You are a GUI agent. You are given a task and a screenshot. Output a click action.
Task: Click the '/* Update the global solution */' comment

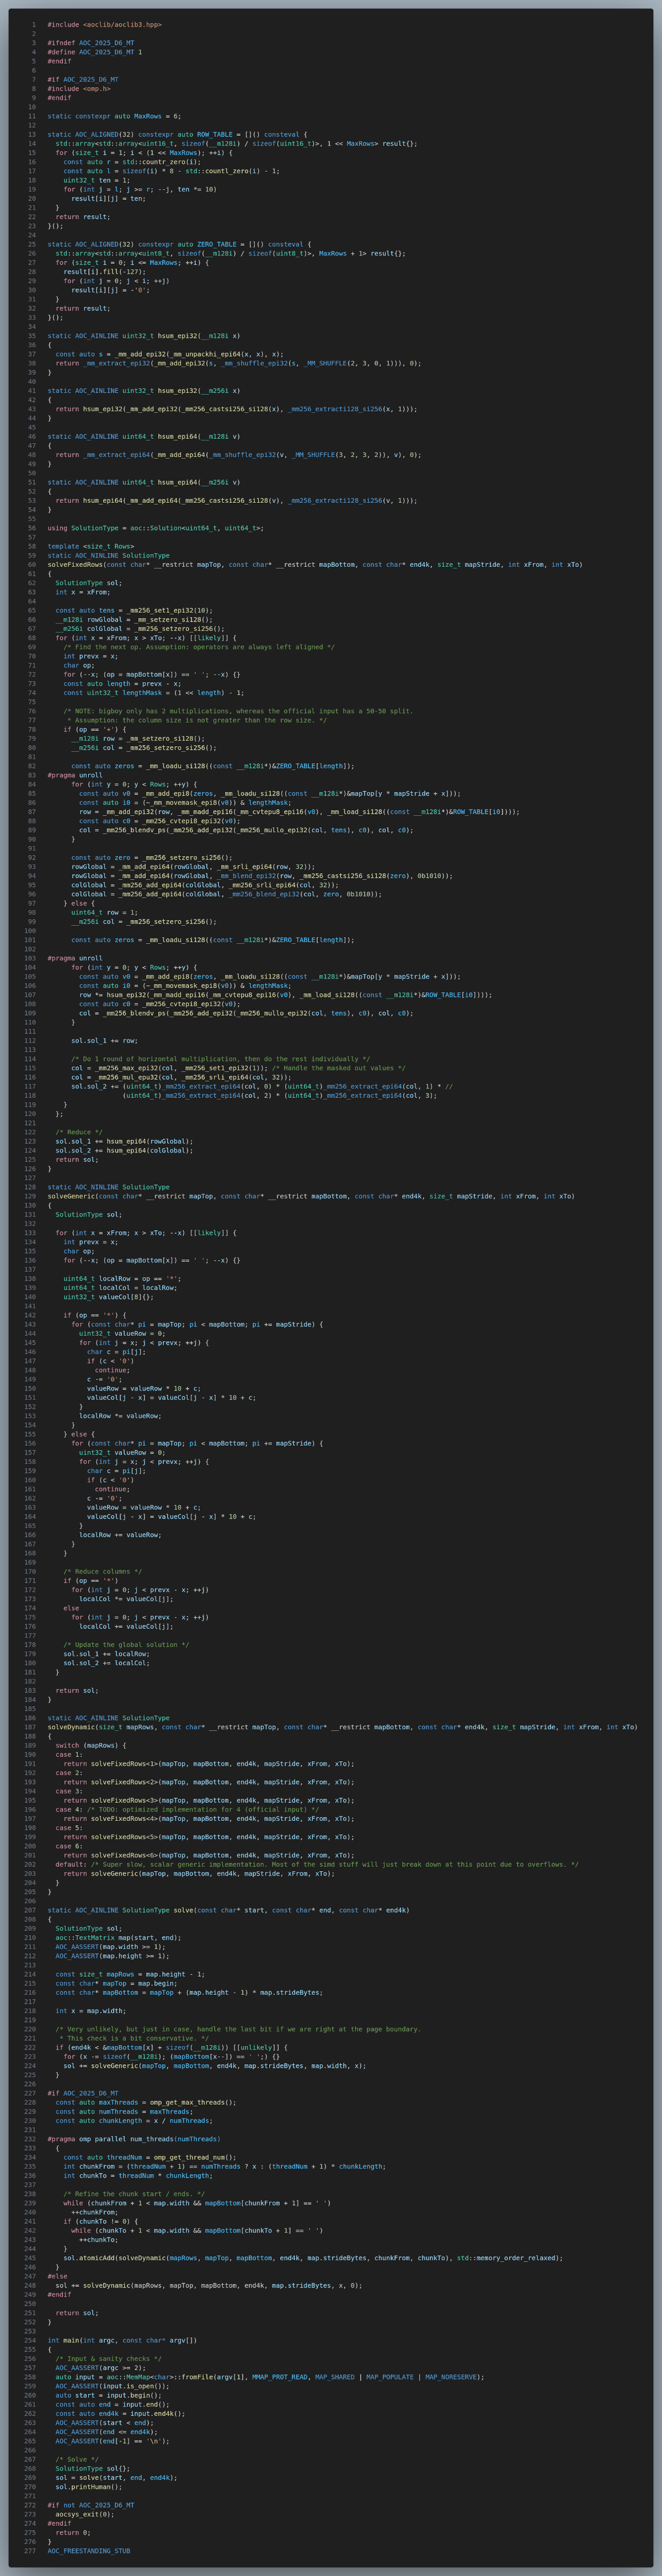(x=126, y=1646)
